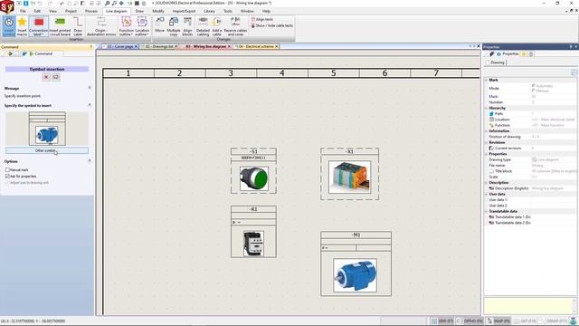Close the 02 - Drawings list tab
Viewport: 579px width, 326px height.
click(176, 46)
